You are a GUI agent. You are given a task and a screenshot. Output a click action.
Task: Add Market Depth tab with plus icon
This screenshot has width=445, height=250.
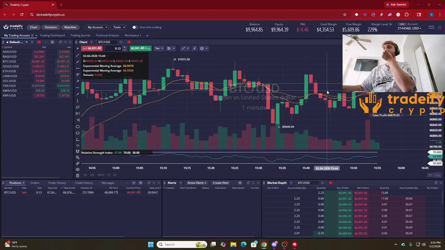click(x=291, y=183)
